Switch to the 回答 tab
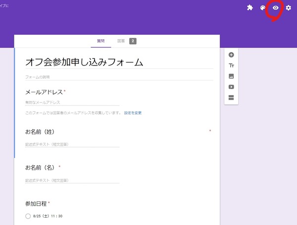Image resolution: width=297 pixels, height=225 pixels. click(121, 41)
